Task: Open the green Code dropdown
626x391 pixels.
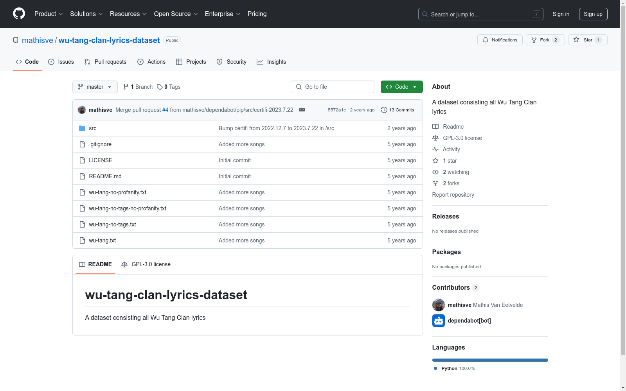Action: 401,87
